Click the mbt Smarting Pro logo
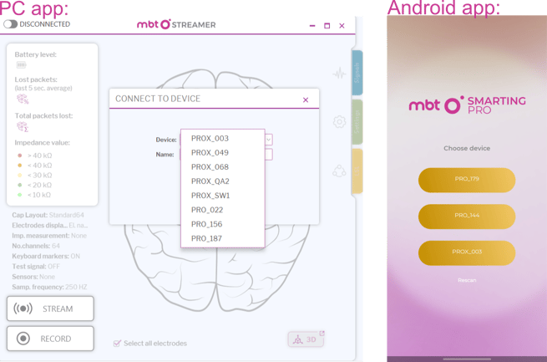This screenshot has height=362, width=547. click(x=467, y=105)
